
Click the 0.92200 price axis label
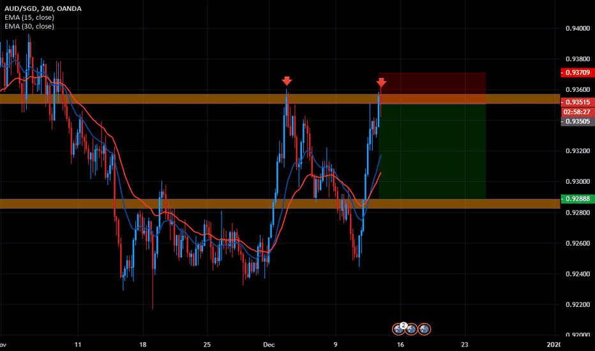[x=578, y=304]
